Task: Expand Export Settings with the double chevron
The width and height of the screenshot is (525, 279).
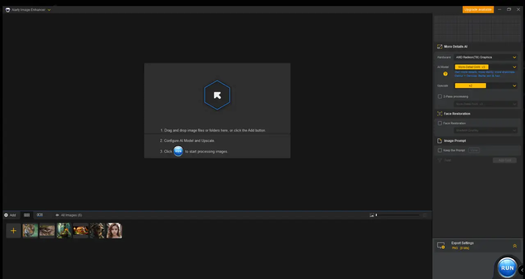Action: click(x=515, y=246)
